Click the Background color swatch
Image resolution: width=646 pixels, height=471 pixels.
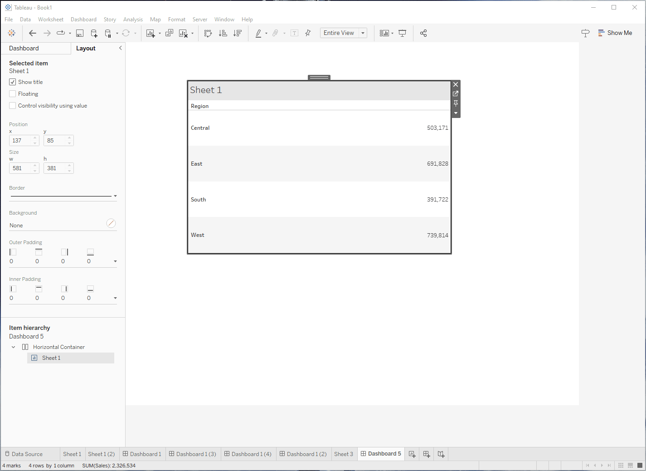pyautogui.click(x=111, y=223)
